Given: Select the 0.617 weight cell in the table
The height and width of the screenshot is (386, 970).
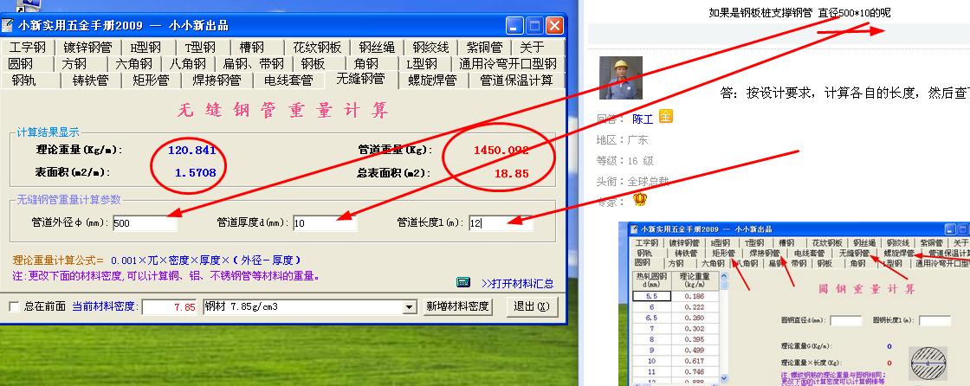Looking at the screenshot, I should (x=694, y=361).
